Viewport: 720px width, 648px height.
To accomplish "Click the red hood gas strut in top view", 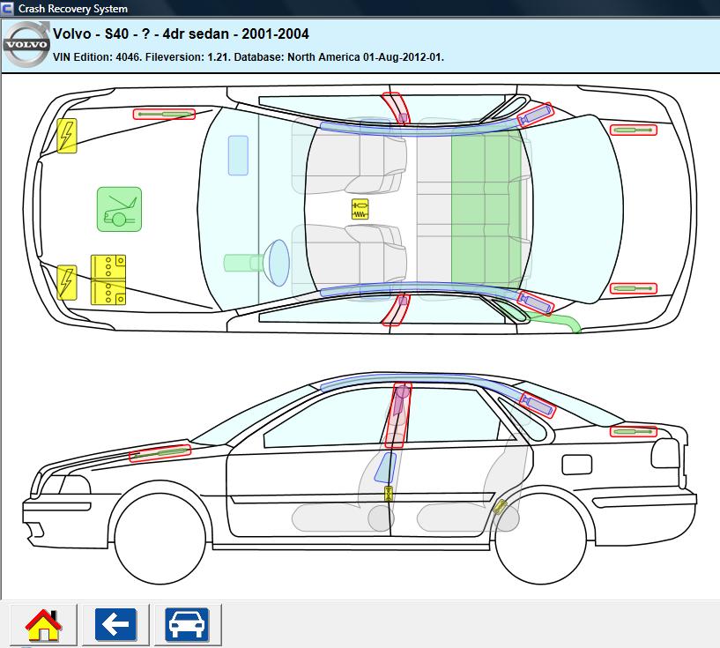I will tap(164, 114).
